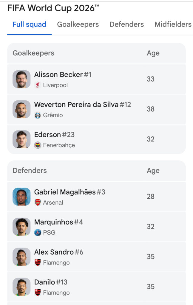Viewport: 193px width, 305px height.
Task: Click the Fenerbahçe club crest icon
Action: pos(38,145)
